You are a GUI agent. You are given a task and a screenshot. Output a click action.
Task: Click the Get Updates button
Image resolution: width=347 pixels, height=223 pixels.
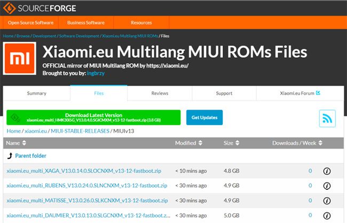coord(204,118)
